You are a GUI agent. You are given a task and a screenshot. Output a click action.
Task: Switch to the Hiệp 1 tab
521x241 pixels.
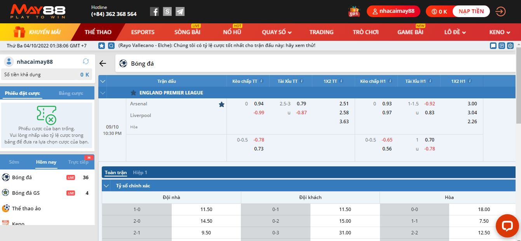pos(140,173)
